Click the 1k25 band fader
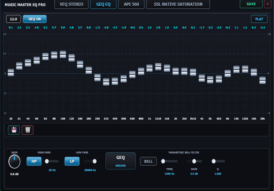274x191 pixels. click(x=158, y=67)
